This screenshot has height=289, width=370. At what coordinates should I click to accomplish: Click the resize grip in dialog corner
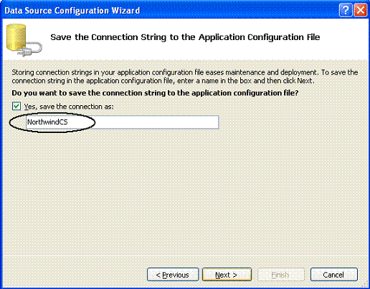coord(364,284)
